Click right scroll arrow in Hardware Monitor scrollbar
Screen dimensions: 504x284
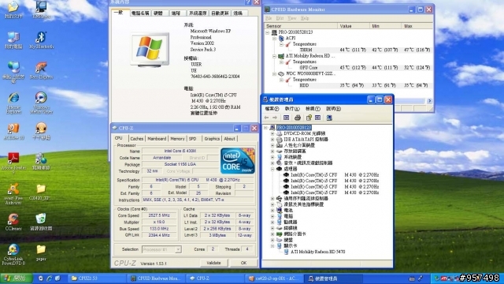click(x=429, y=101)
